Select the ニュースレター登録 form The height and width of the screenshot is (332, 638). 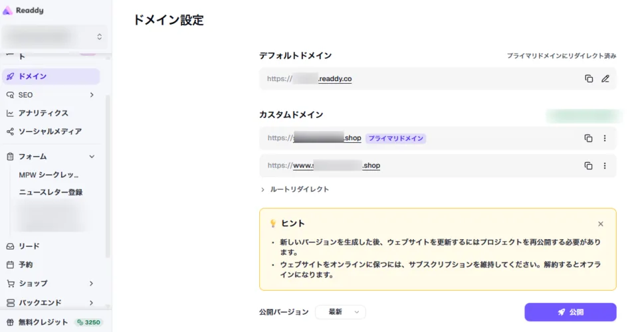(51, 193)
